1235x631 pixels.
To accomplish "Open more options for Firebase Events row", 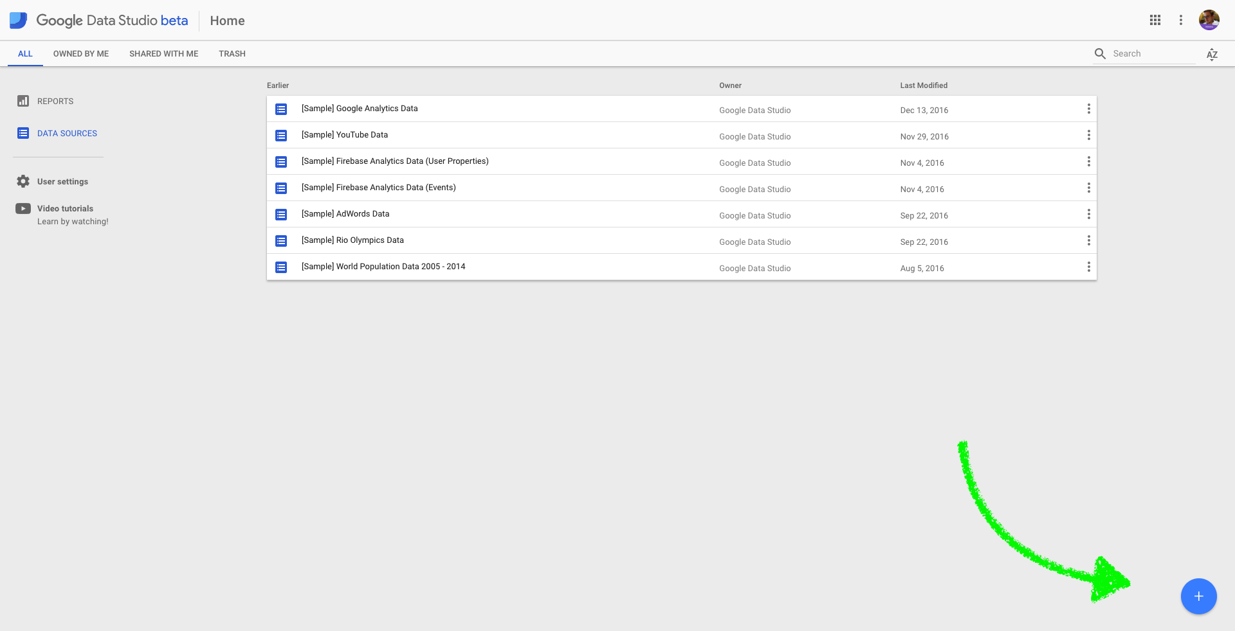I will (1088, 188).
